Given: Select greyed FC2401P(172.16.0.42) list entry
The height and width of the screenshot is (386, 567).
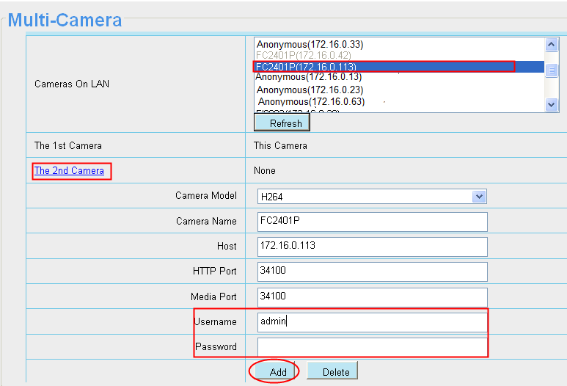Looking at the screenshot, I should (x=303, y=55).
